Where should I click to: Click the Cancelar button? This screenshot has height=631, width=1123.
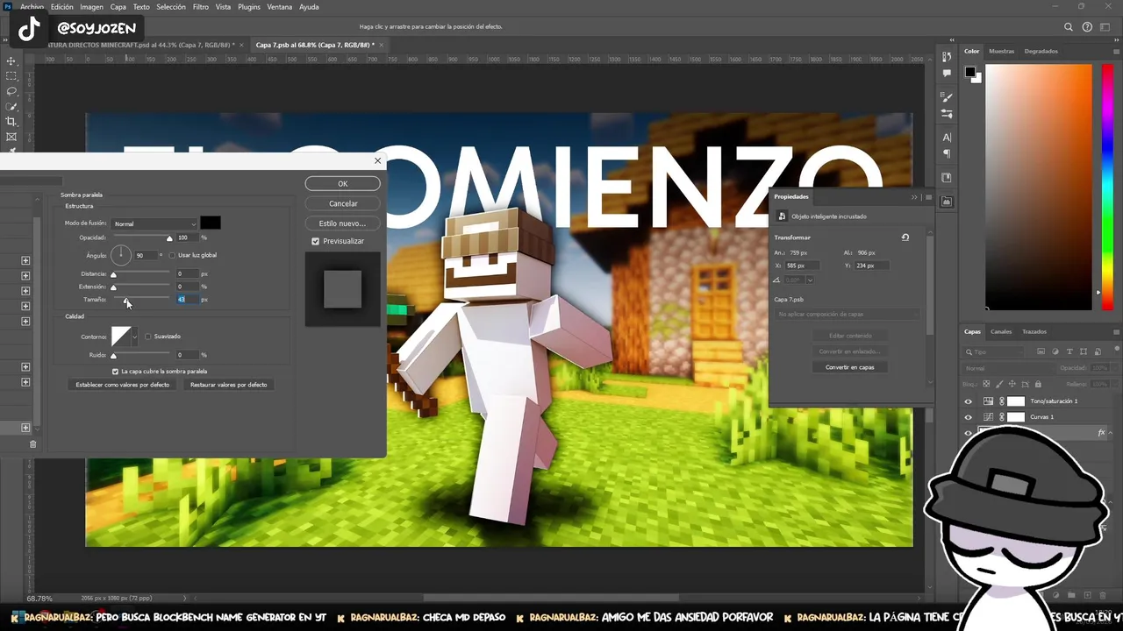(x=343, y=203)
